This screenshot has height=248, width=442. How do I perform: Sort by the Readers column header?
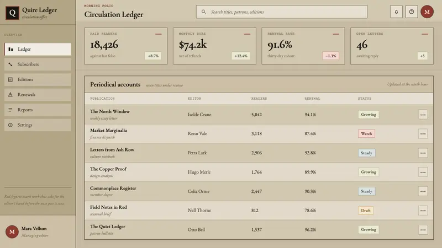point(259,99)
